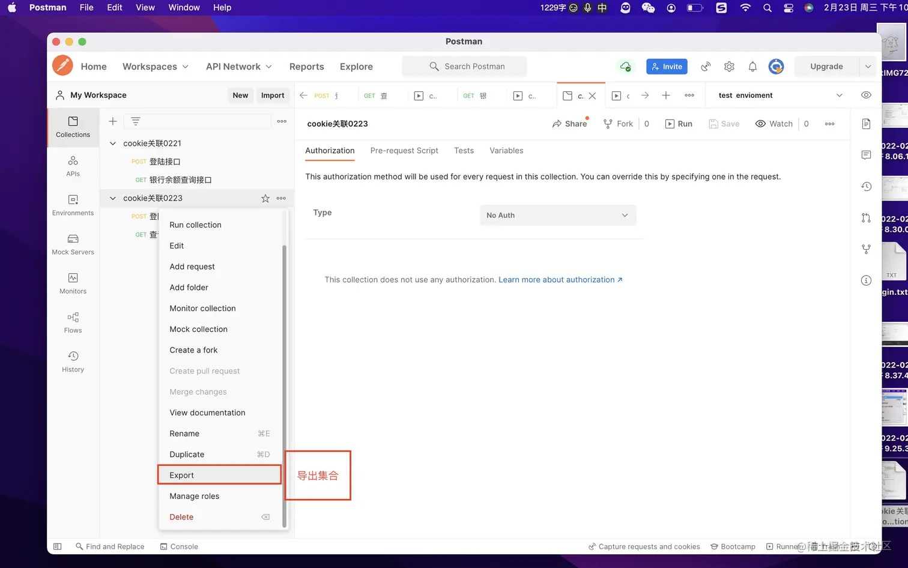Click the filter collections icon
This screenshot has width=908, height=568.
[x=136, y=121]
